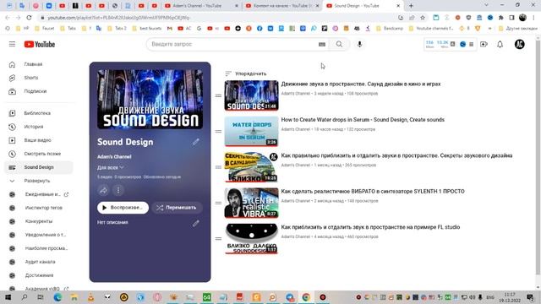Open Аудит канала sidebar item
Viewport: 541px width, 304px height.
coord(39,262)
